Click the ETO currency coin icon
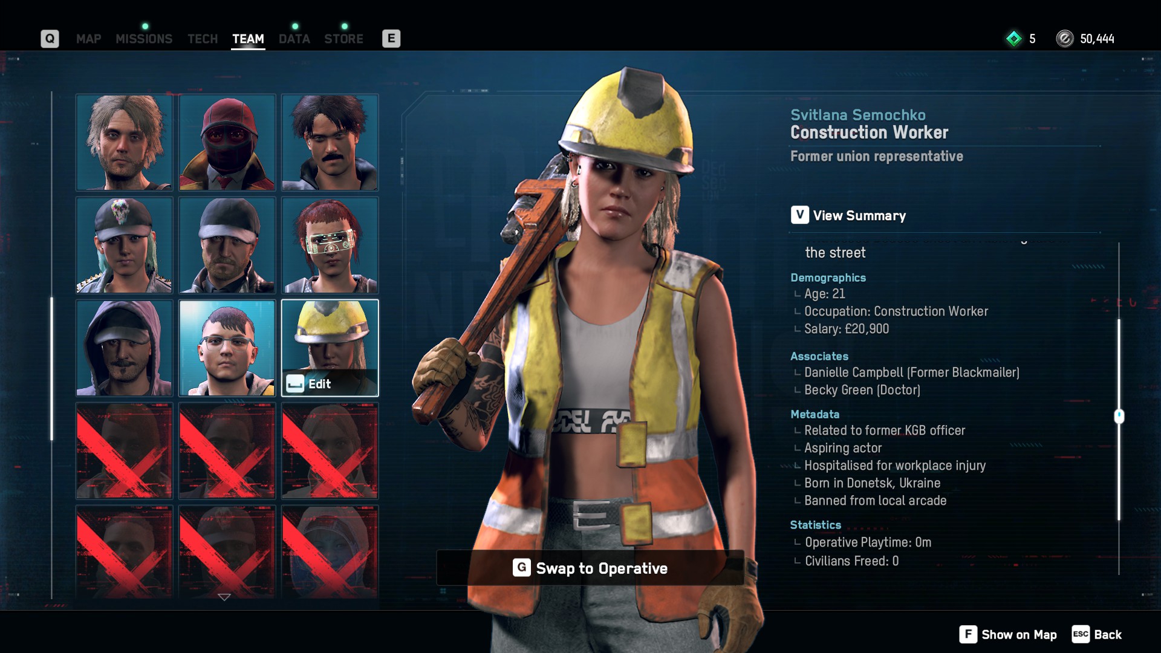The image size is (1161, 653). 1064,39
